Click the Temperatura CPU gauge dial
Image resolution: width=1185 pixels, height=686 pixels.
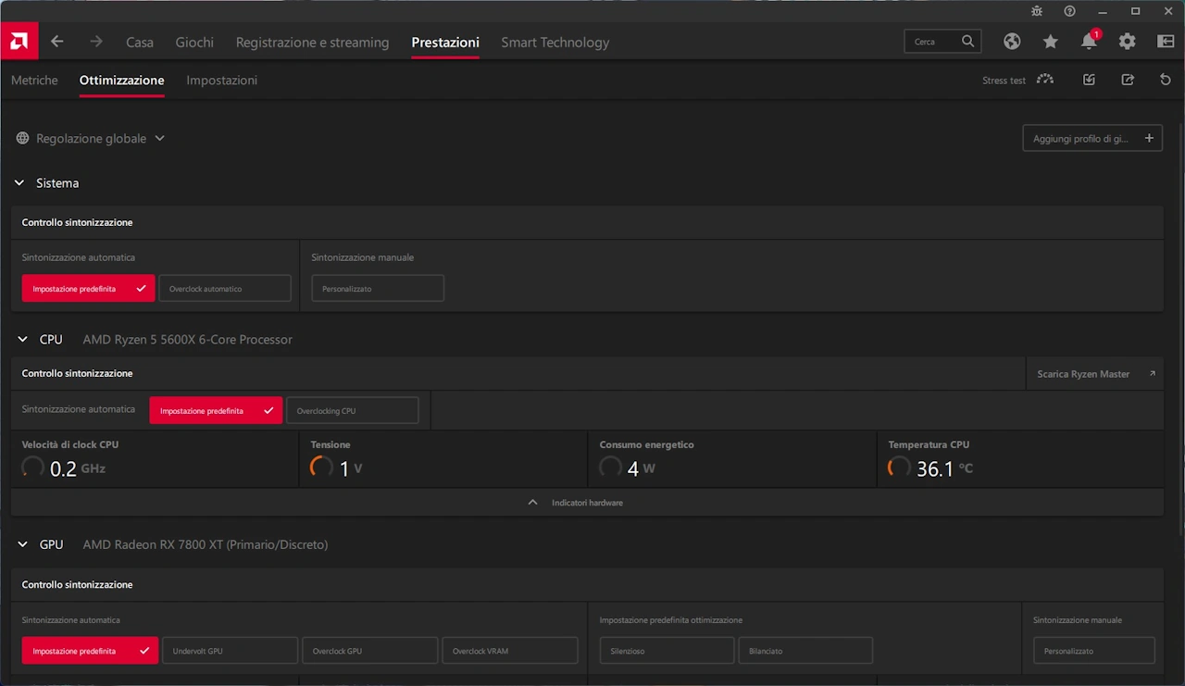(899, 468)
